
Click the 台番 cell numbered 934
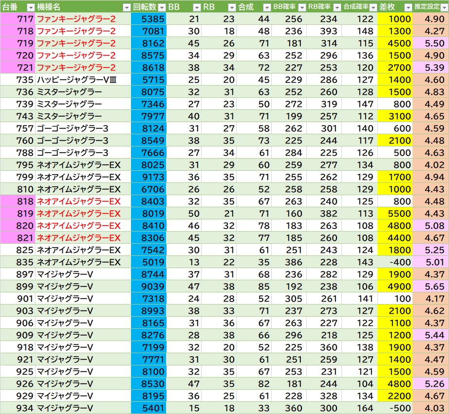click(18, 408)
